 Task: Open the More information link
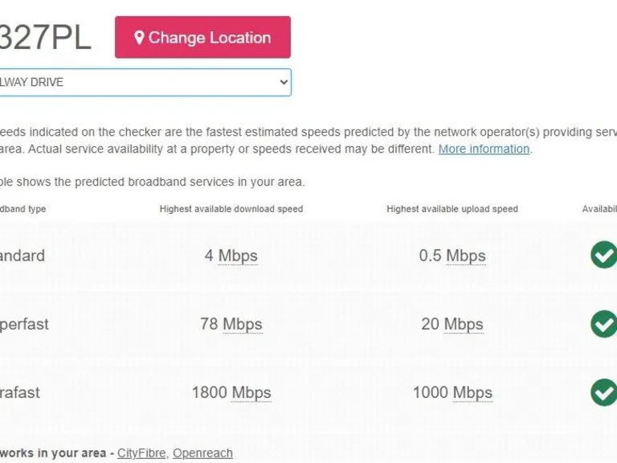point(484,149)
